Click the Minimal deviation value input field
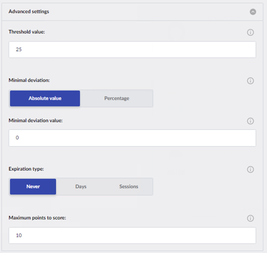 point(132,138)
